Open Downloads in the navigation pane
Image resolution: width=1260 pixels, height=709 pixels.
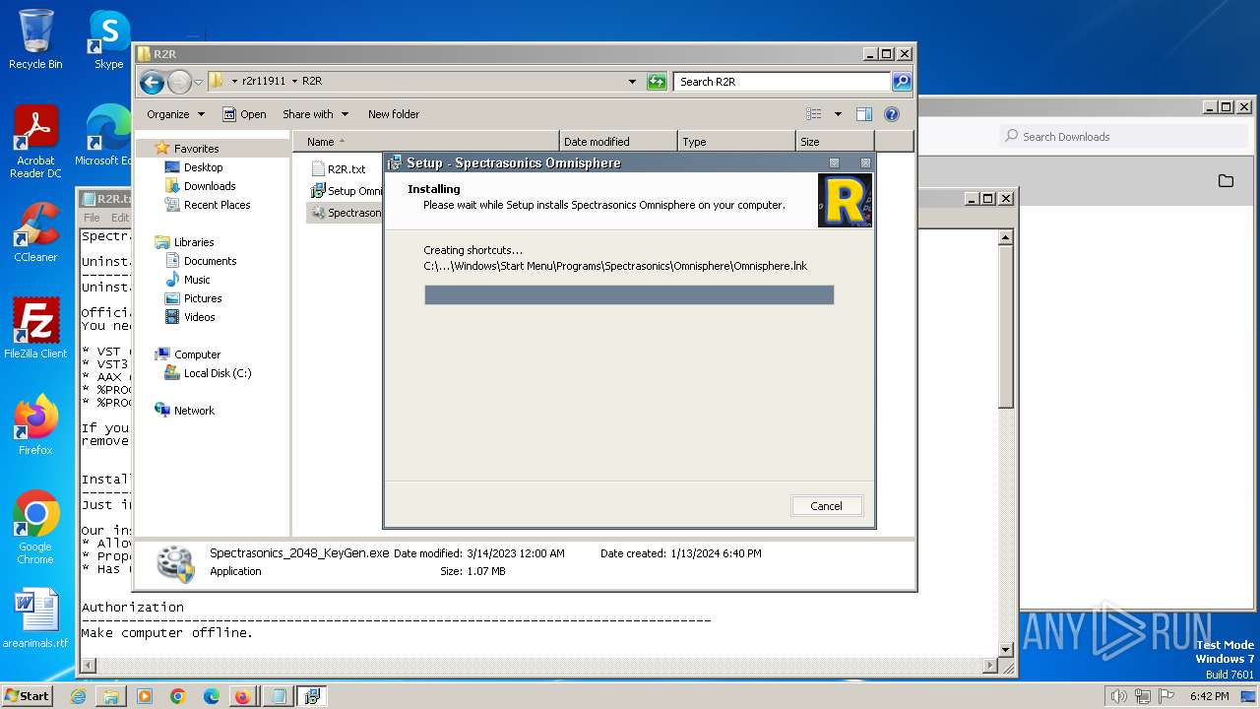[200, 186]
